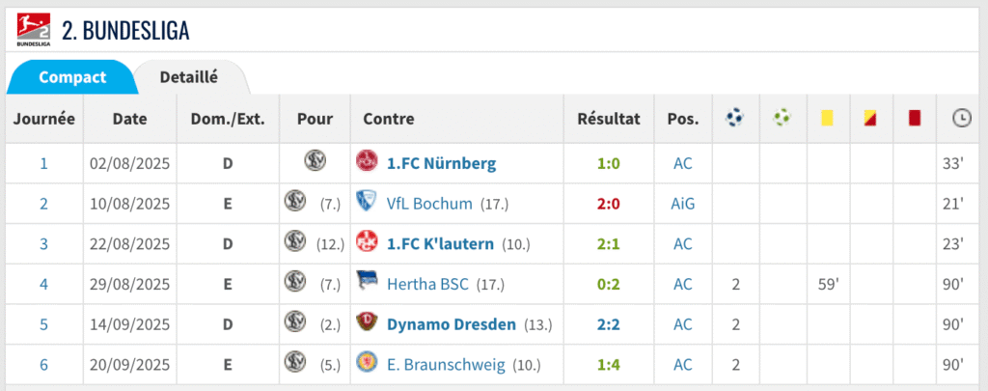
Task: Click the Hertha BSC club crest
Action: 365,284
